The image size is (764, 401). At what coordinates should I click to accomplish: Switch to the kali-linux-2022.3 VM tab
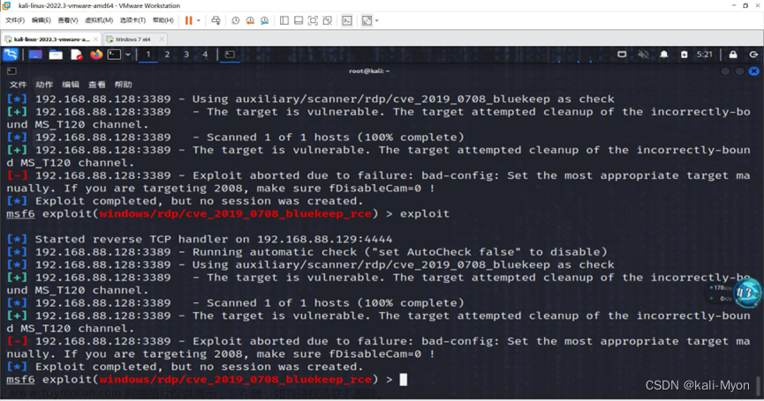coord(51,39)
